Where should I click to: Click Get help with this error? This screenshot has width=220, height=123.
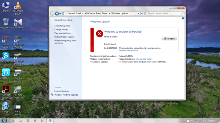tap(128, 51)
